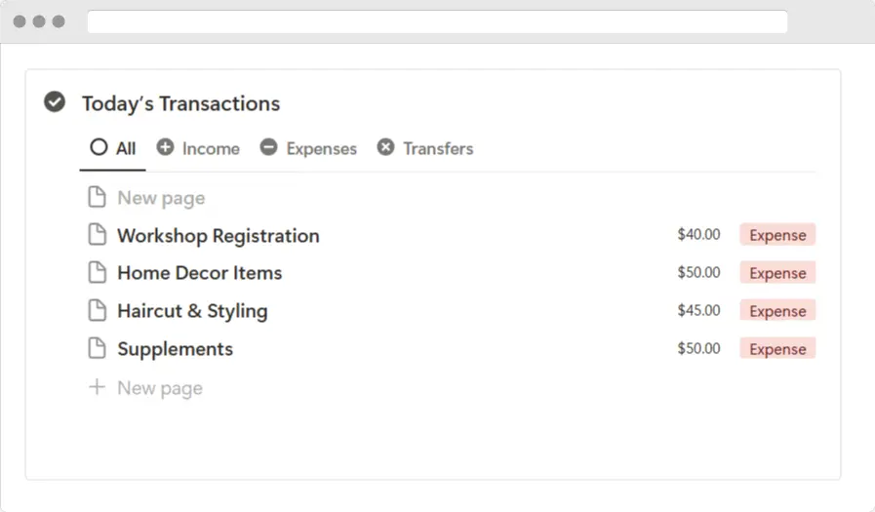Add a new page with the plus icon
This screenshot has width=875, height=512.
[98, 387]
